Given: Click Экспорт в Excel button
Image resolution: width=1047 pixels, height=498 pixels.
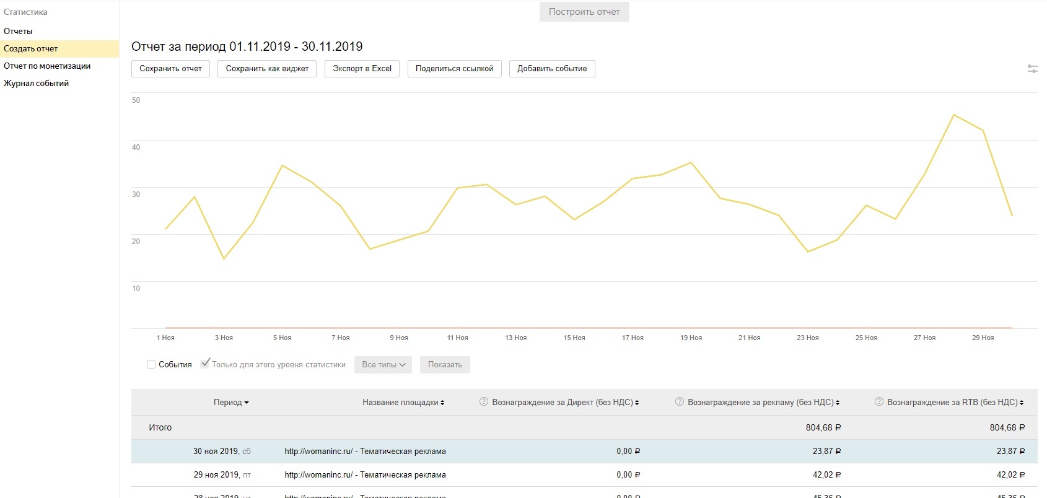Looking at the screenshot, I should [x=362, y=69].
